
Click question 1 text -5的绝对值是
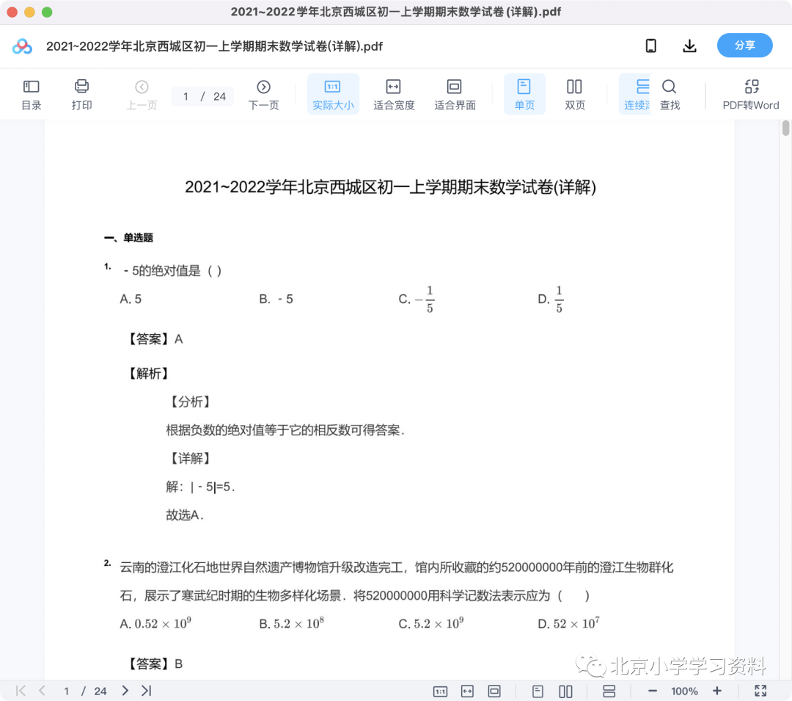click(x=172, y=271)
